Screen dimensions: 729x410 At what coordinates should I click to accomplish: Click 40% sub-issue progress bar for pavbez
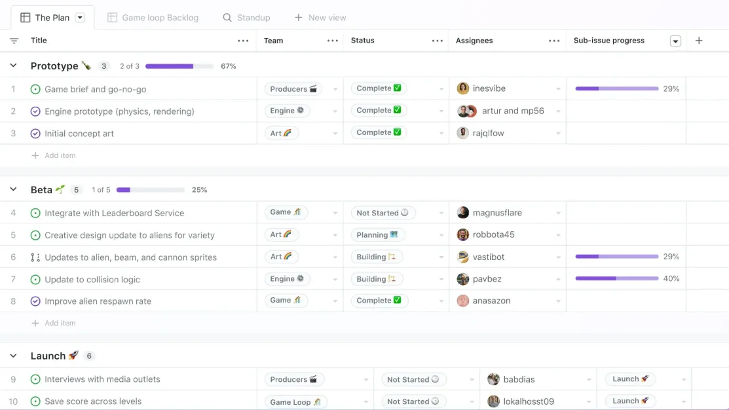click(x=617, y=278)
